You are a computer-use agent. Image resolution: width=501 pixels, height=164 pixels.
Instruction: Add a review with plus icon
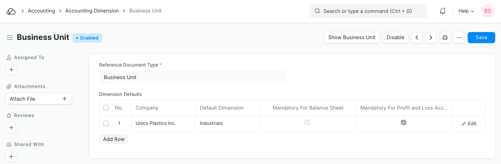[x=11, y=128]
